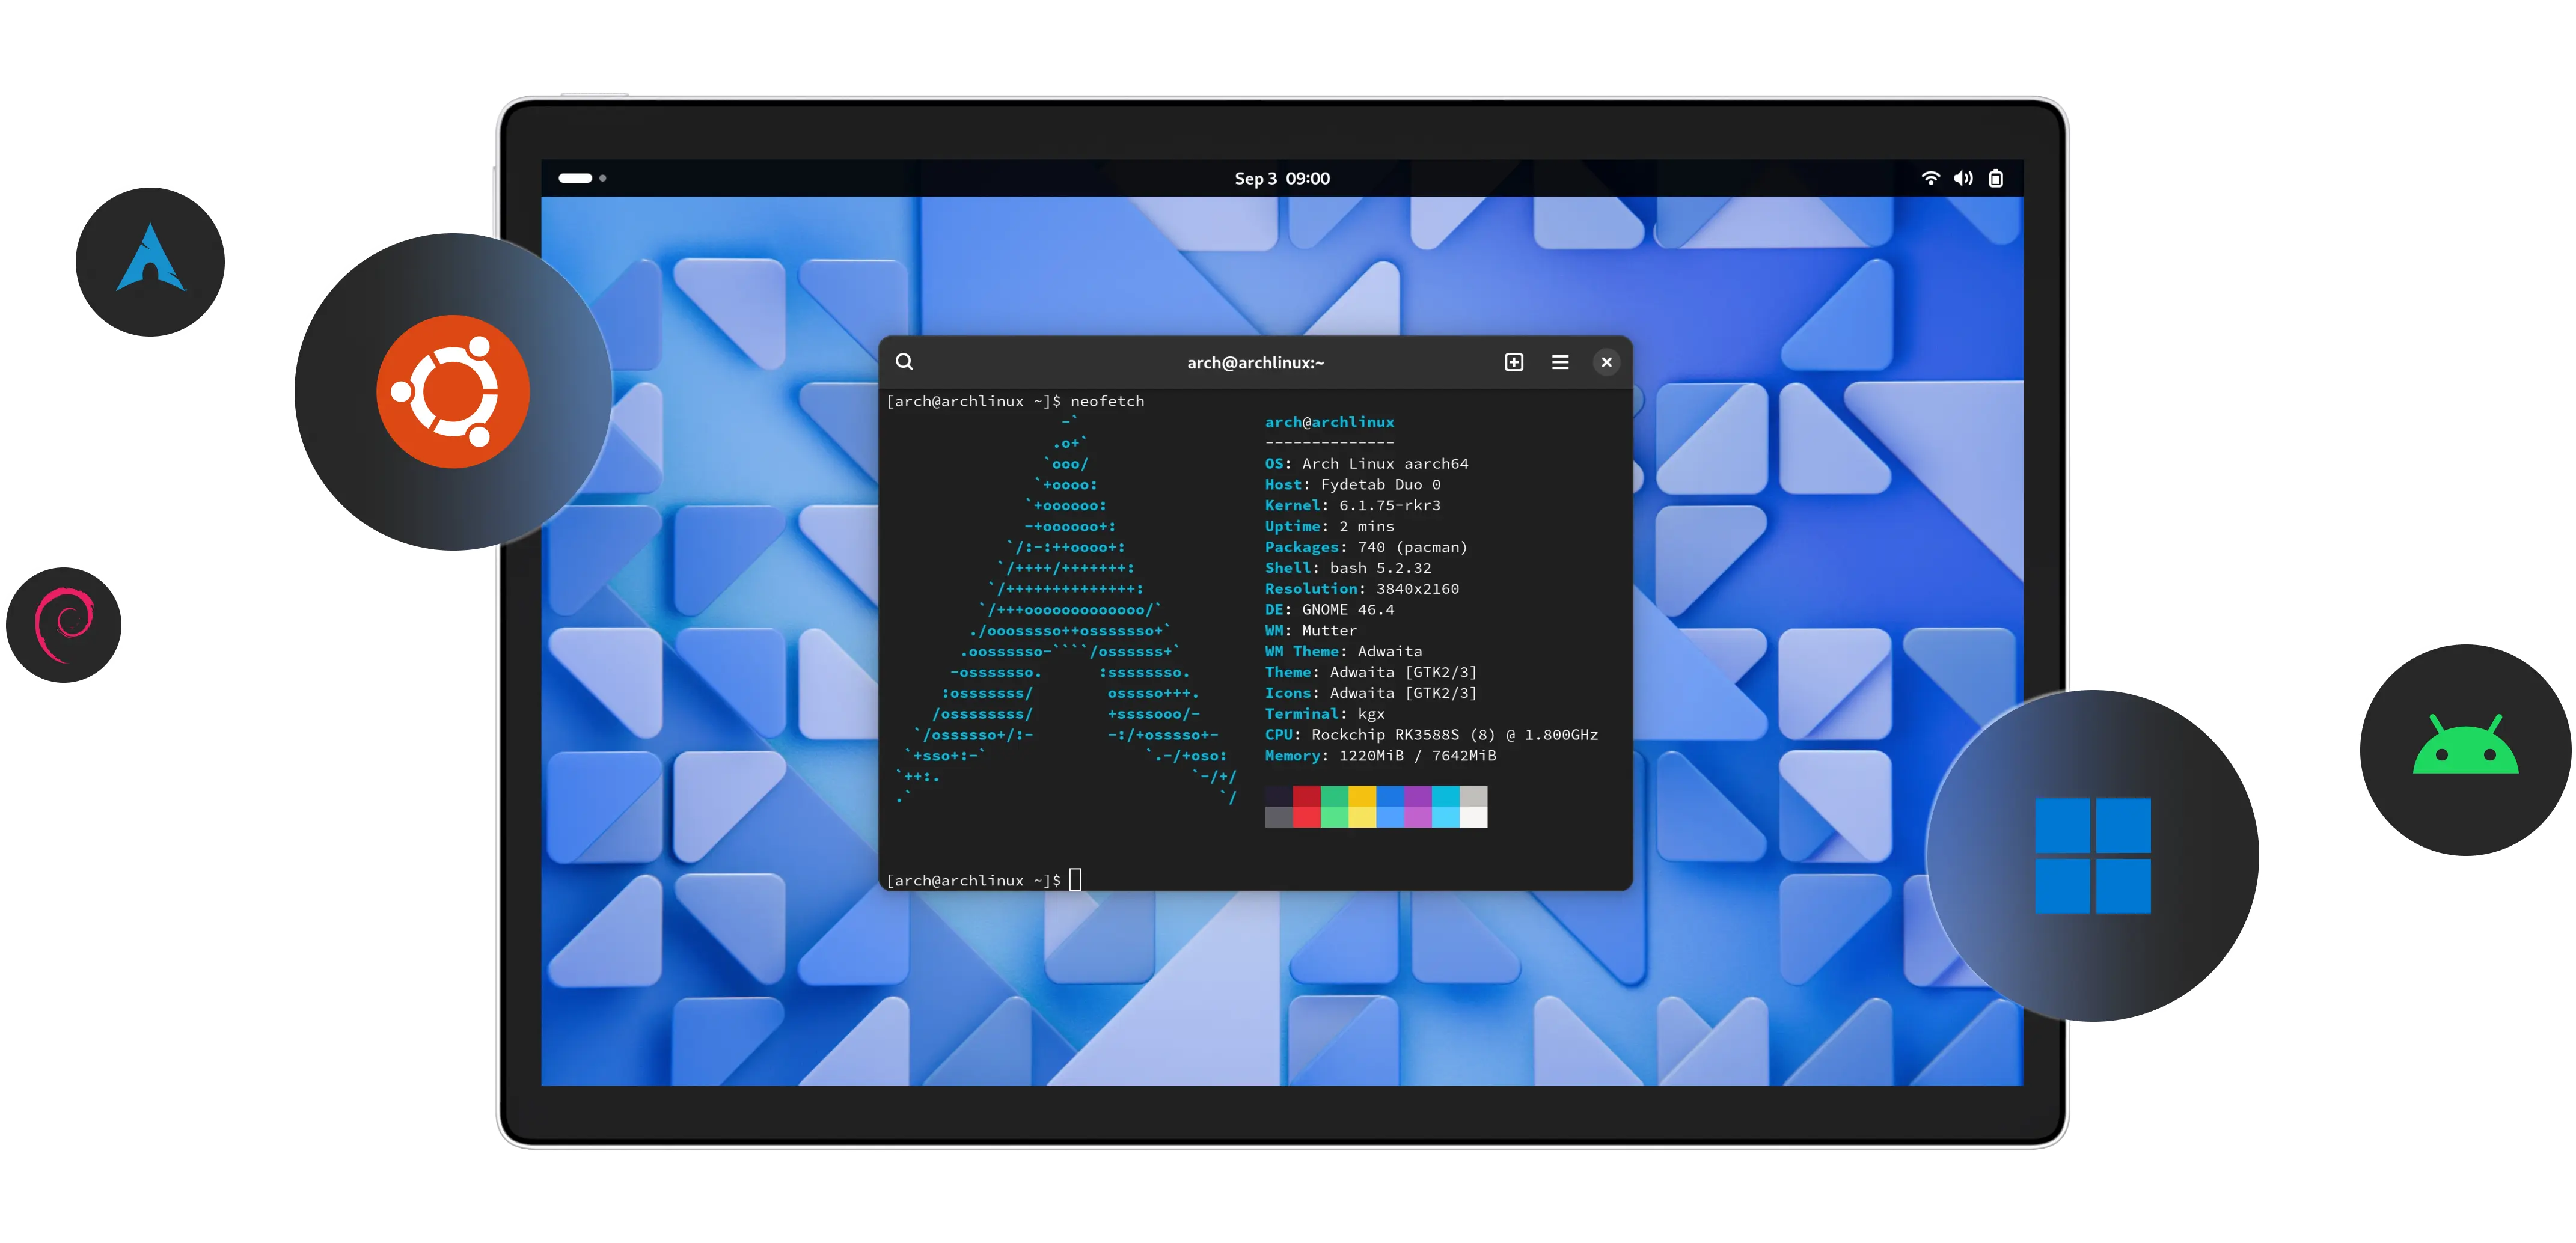Click the arch@archlinux:~ window title

click(x=1255, y=362)
